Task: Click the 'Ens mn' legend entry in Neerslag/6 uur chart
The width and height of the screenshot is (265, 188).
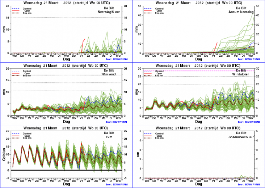Action: point(27,13)
